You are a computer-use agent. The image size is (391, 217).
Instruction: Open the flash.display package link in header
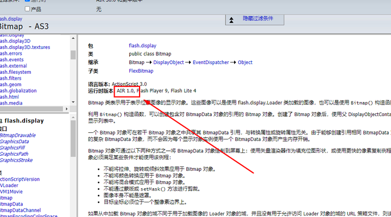coord(11,19)
